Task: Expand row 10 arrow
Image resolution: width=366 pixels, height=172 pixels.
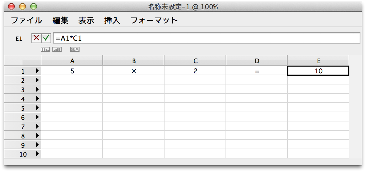Action: (37, 154)
